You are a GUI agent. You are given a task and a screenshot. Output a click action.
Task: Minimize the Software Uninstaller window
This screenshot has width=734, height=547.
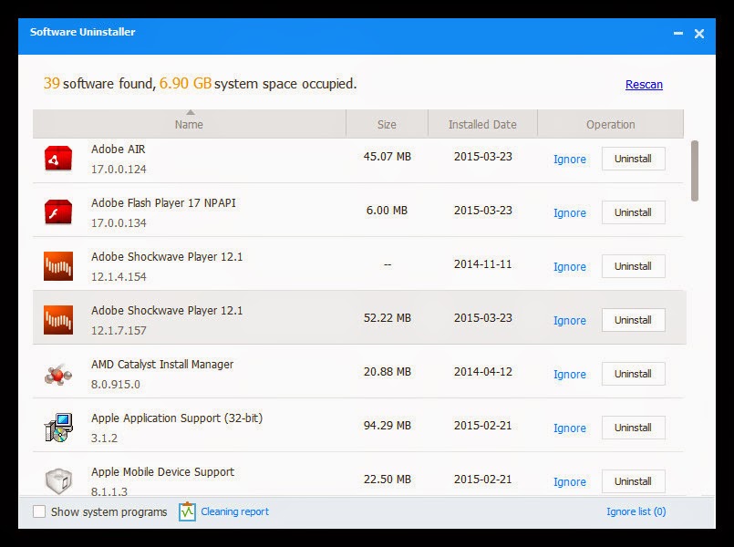pos(677,33)
